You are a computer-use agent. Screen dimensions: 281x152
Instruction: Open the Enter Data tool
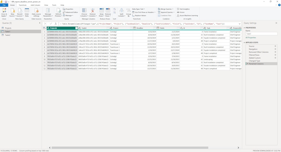(27, 10)
